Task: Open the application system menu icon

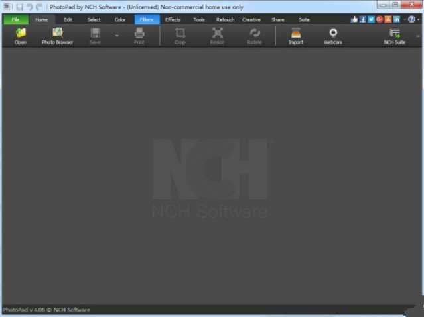Action: pyautogui.click(x=7, y=6)
